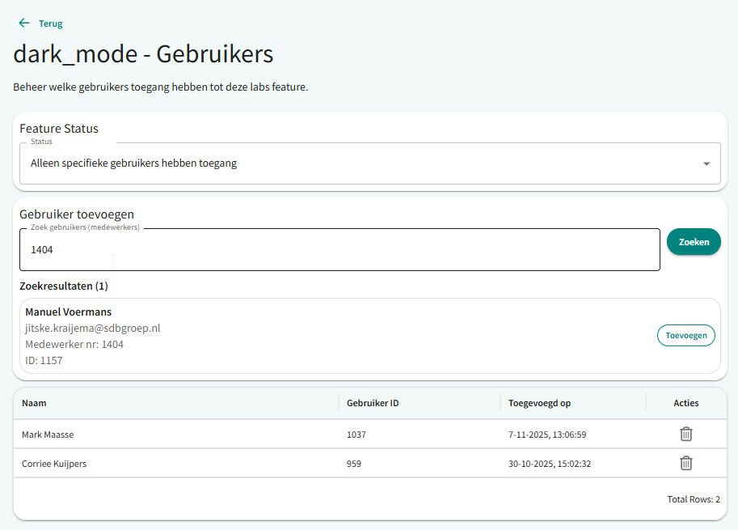Viewport: 738px width, 530px height.
Task: Select the Manuel Voermans search result name
Action: 69,312
